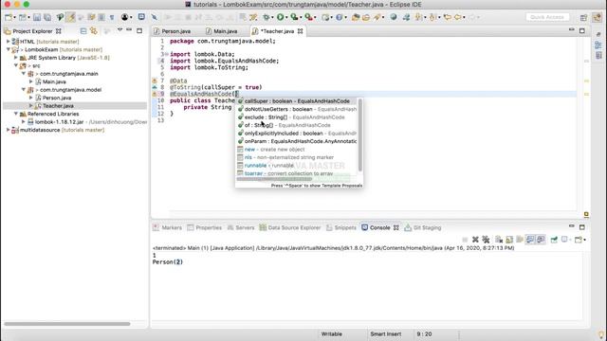Choose callSuper : boolean proposal

[297, 101]
